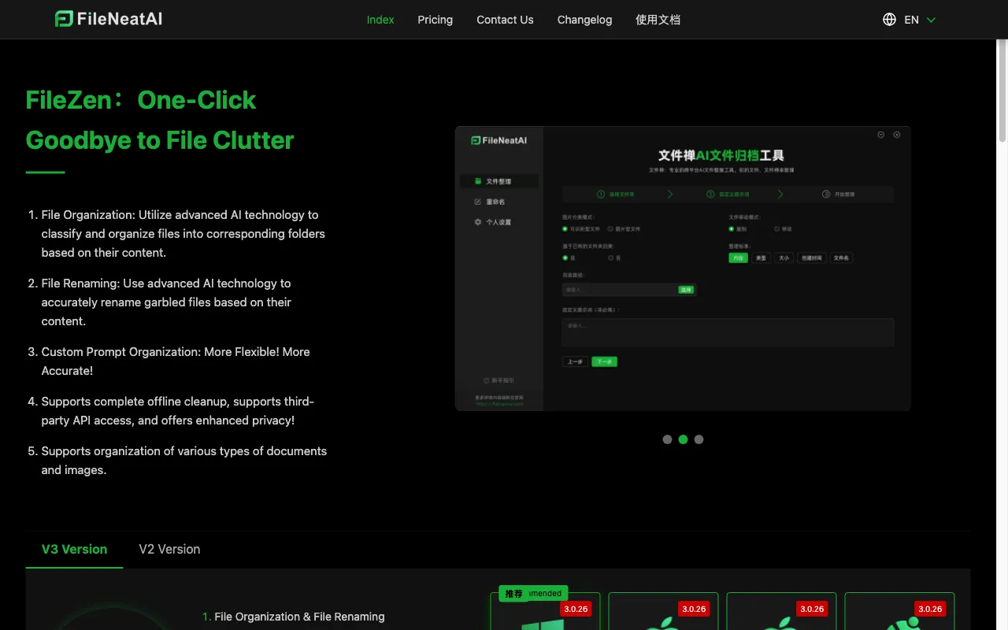Switch to the V2 Version tab
The image size is (1008, 630).
(x=169, y=549)
